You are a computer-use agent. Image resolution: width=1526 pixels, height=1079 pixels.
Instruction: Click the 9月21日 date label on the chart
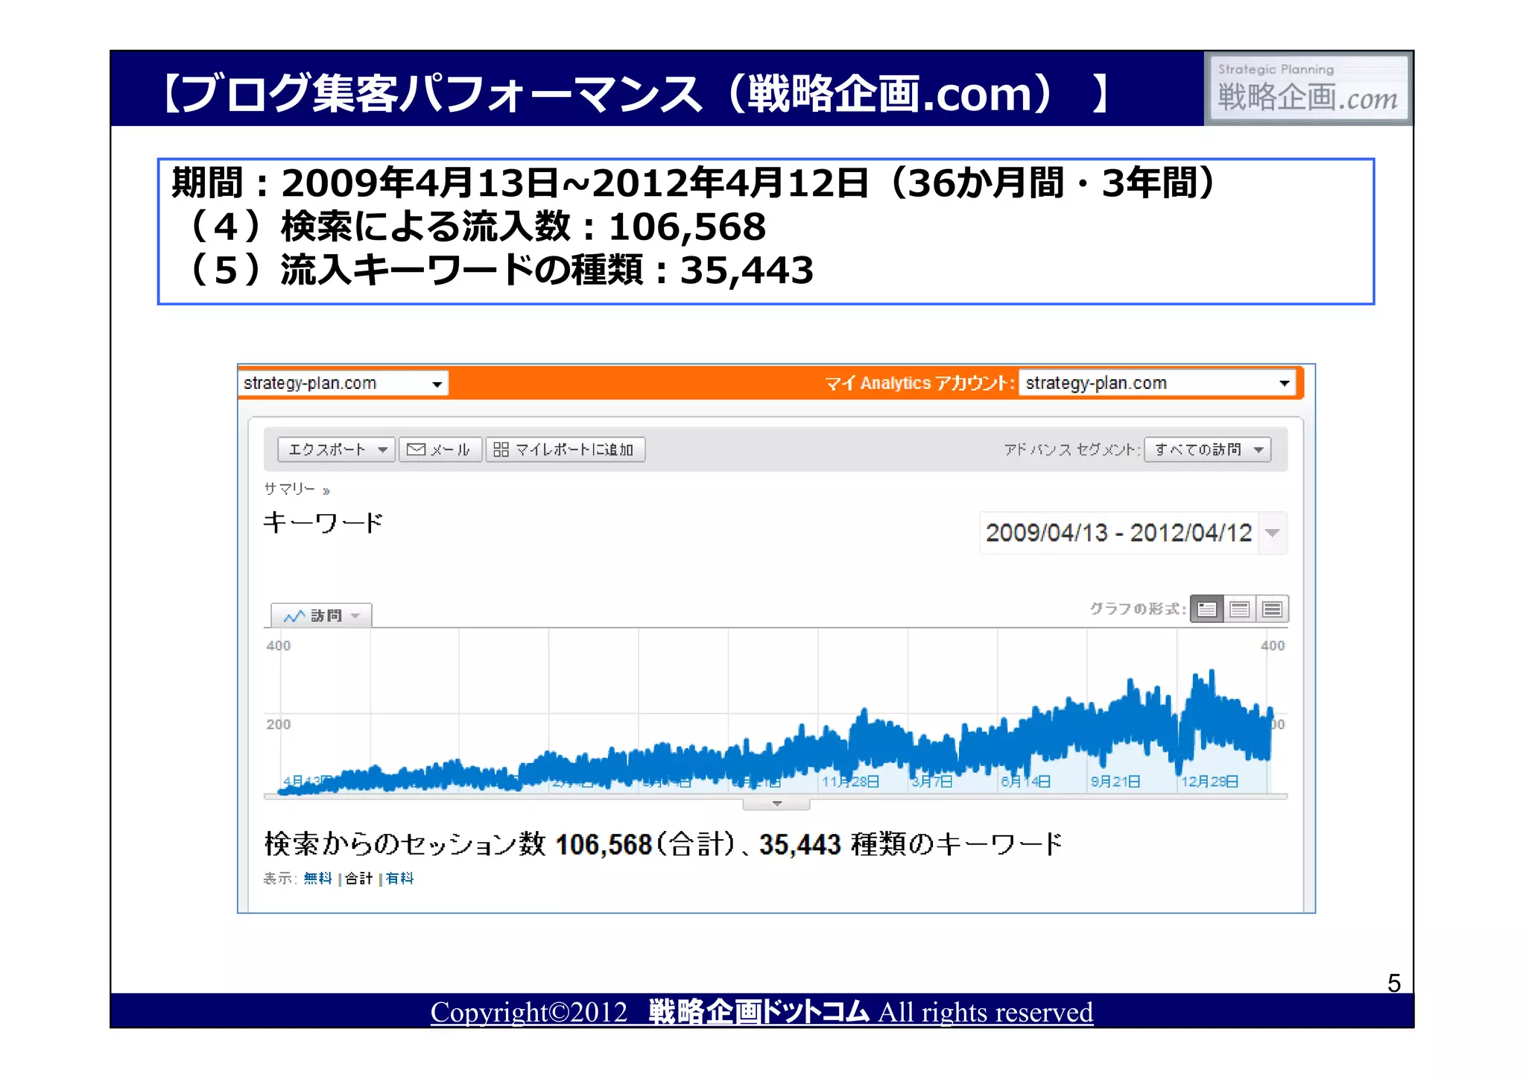(x=1115, y=782)
